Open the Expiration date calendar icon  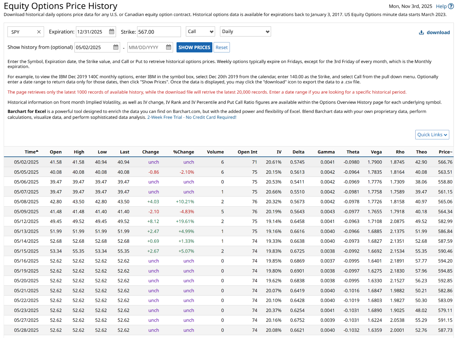tap(111, 32)
